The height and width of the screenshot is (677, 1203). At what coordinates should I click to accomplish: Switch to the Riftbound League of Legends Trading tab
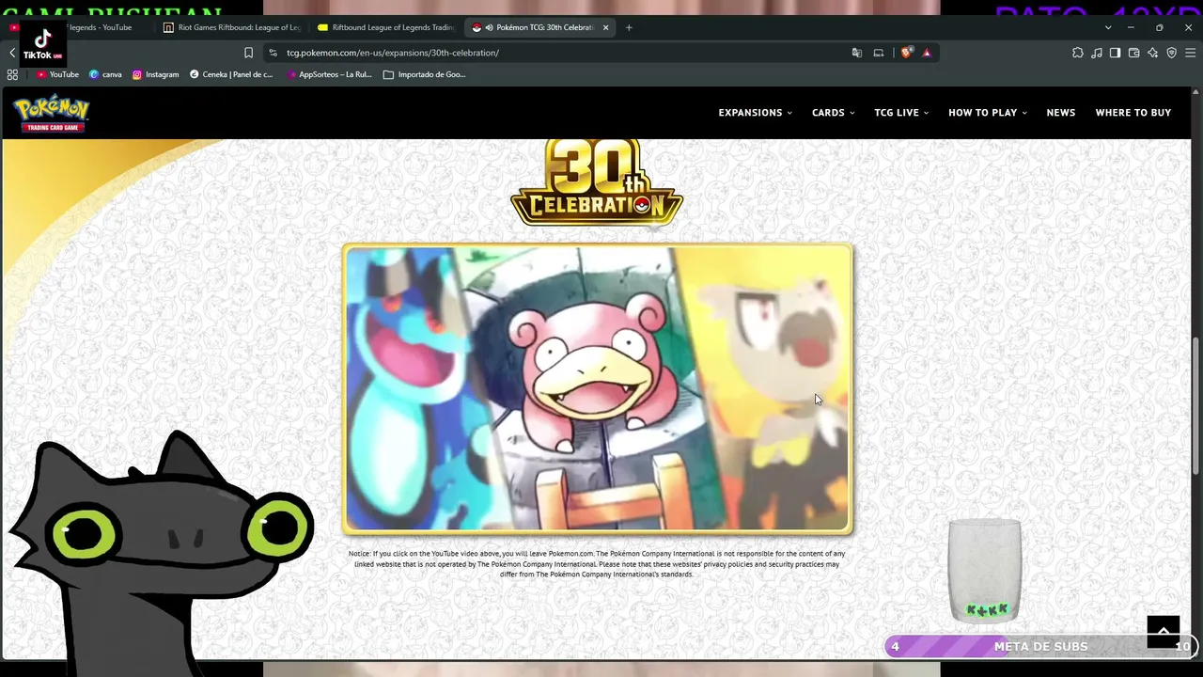coord(385,27)
